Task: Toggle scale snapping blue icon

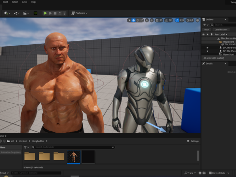Action: (177, 20)
